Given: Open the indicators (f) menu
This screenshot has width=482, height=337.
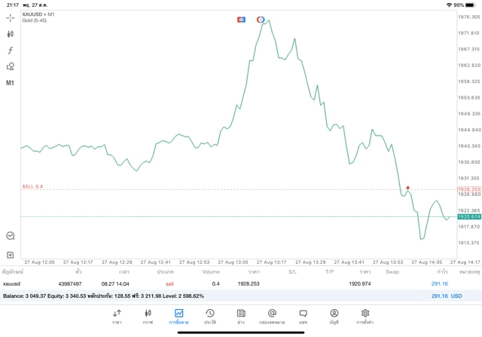Looking at the screenshot, I should [x=11, y=50].
